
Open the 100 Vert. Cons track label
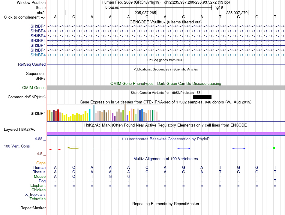[17, 146]
